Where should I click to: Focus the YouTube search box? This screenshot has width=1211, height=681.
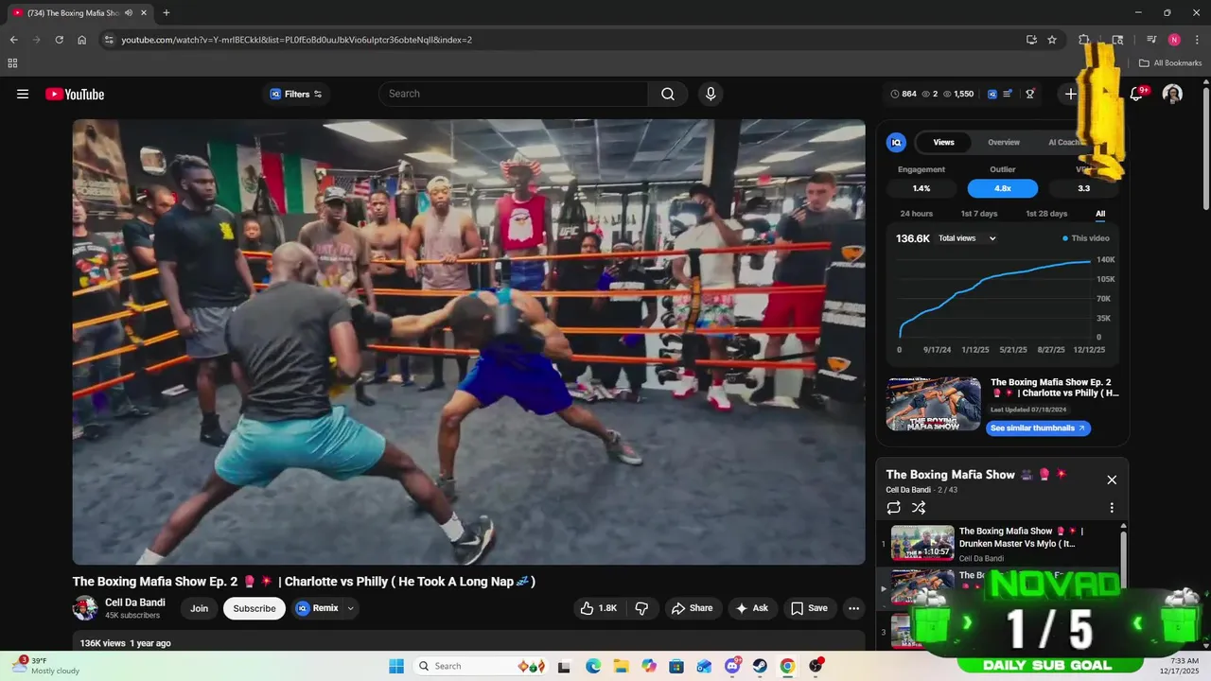pyautogui.click(x=514, y=94)
